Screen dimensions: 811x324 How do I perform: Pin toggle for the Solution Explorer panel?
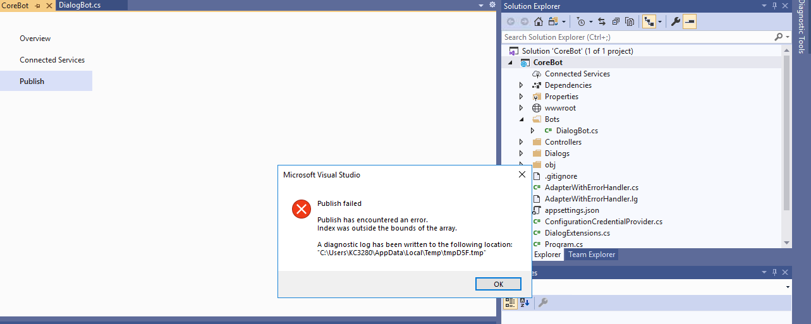(x=774, y=6)
